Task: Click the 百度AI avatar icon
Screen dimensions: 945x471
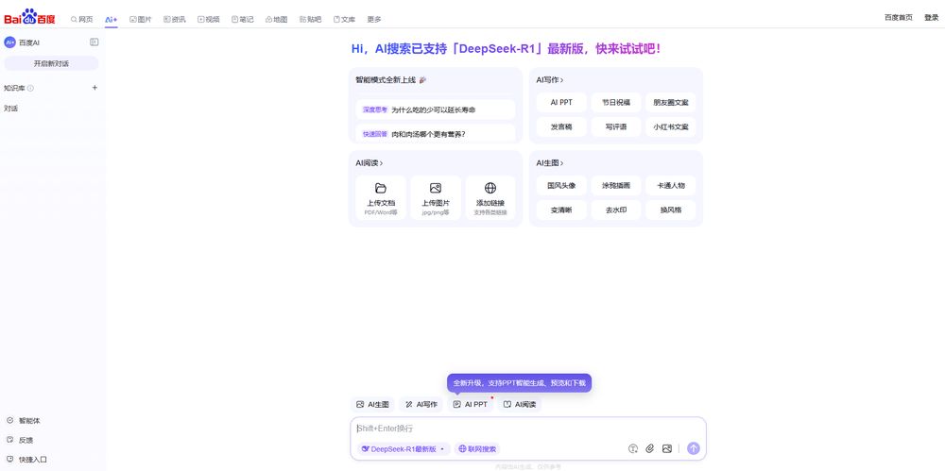Action: [x=9, y=42]
